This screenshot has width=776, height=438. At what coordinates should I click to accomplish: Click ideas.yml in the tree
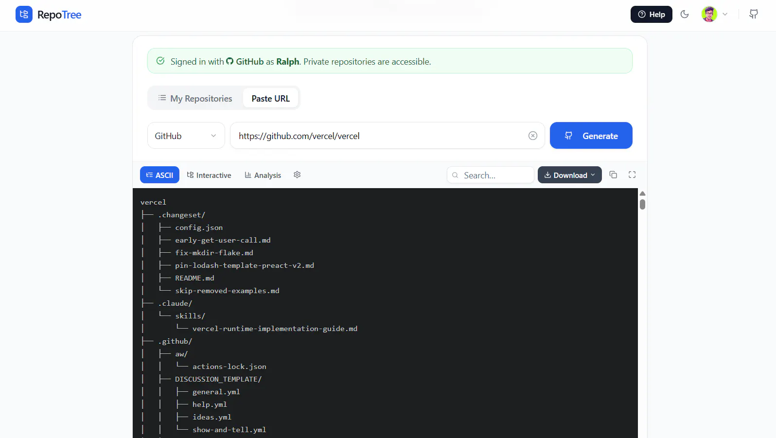pos(212,417)
